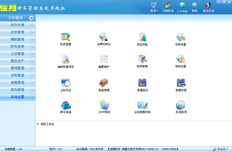Click 当前账套: 123 status text
This screenshot has height=152, width=232.
click(x=13, y=149)
